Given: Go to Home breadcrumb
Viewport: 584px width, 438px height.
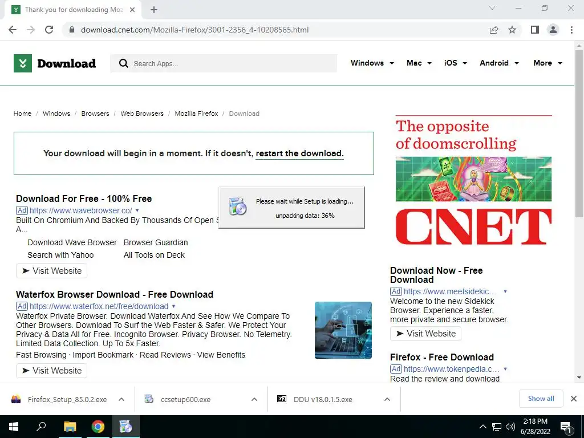Looking at the screenshot, I should point(22,113).
